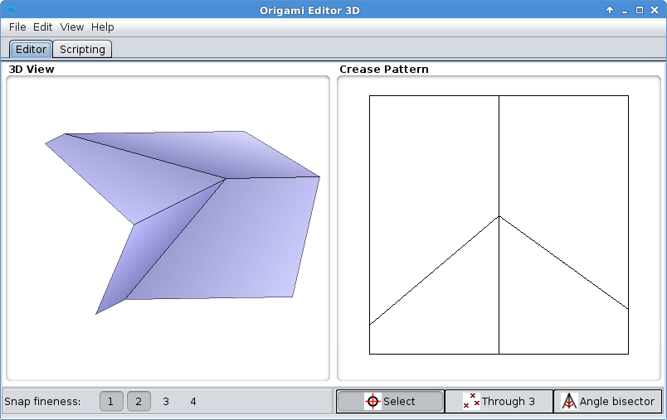The width and height of the screenshot is (667, 420).
Task: Maximize the Origami Editor 3D window
Action: pyautogui.click(x=640, y=10)
